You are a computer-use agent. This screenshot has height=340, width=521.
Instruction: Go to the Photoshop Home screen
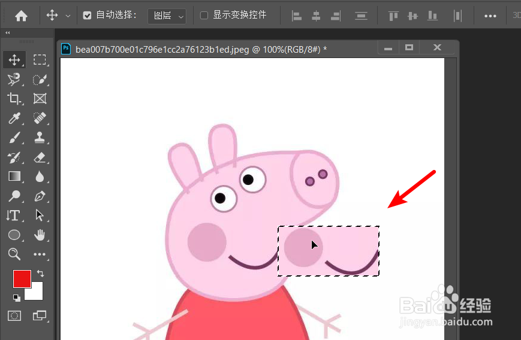21,16
